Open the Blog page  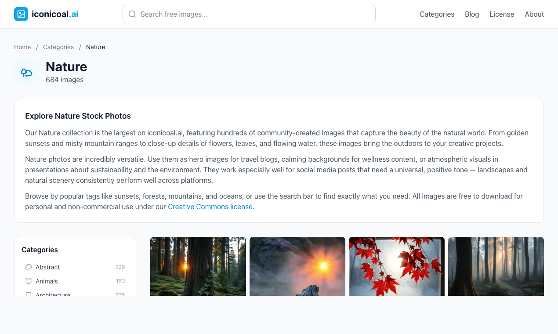(x=472, y=14)
